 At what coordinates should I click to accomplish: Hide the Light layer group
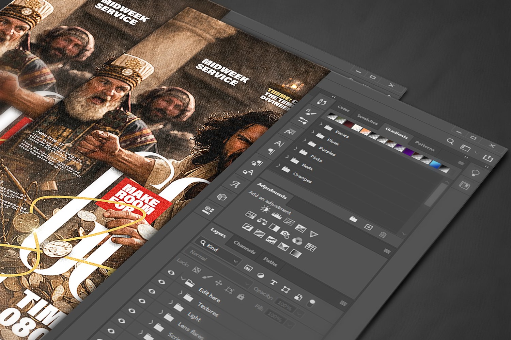pos(151,291)
